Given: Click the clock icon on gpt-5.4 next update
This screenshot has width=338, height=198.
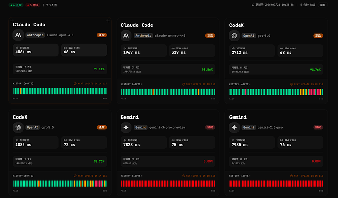Looking at the screenshot, I should pos(291,84).
